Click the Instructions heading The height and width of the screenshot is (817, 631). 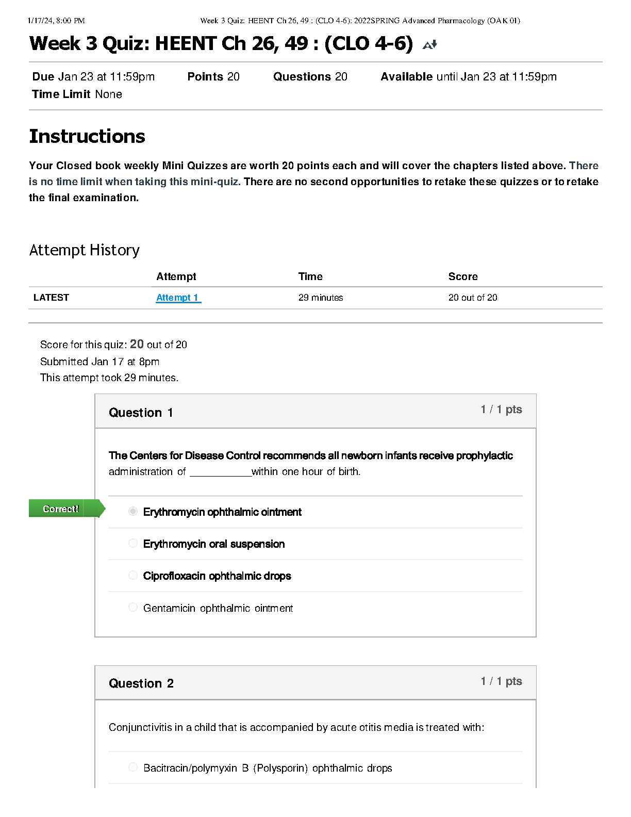click(87, 136)
